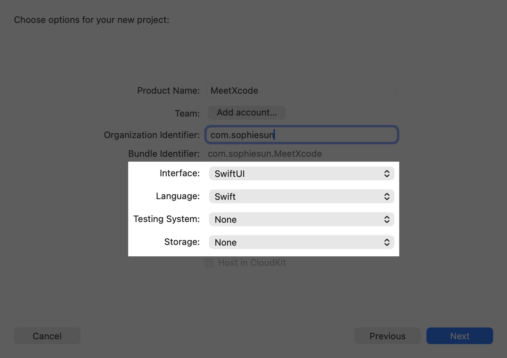The height and width of the screenshot is (358, 507).
Task: Click the 'Organization Identifier:' label
Action: [152, 135]
